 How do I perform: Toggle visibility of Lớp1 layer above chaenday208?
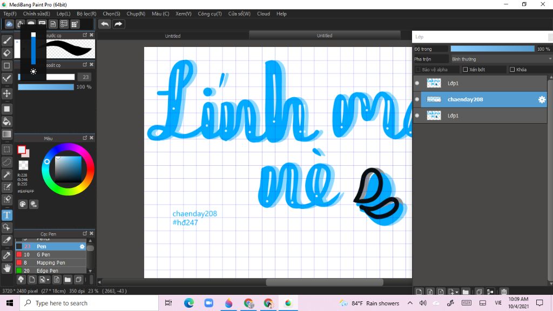coord(417,83)
